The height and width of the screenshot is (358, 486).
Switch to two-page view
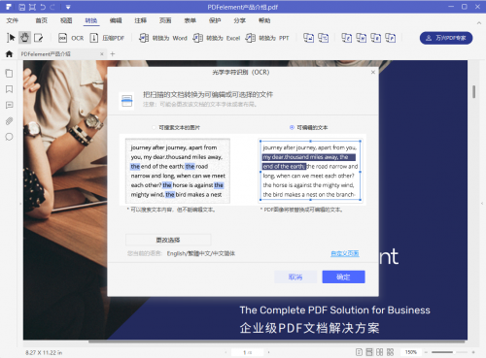380,352
